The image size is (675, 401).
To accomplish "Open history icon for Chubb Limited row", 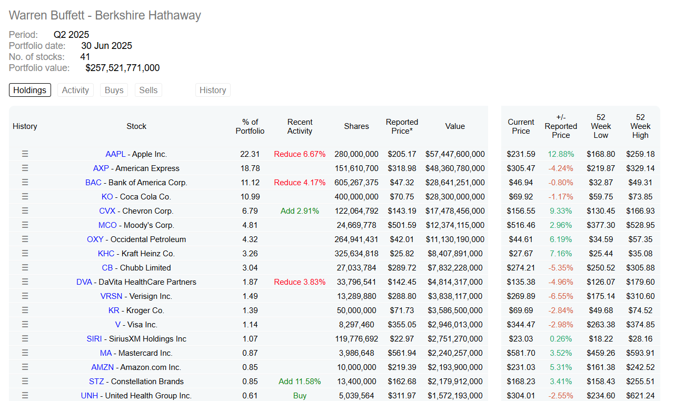I will 25,268.
